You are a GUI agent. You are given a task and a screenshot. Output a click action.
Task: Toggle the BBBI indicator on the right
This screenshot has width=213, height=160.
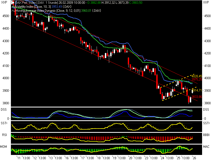pos(206,135)
